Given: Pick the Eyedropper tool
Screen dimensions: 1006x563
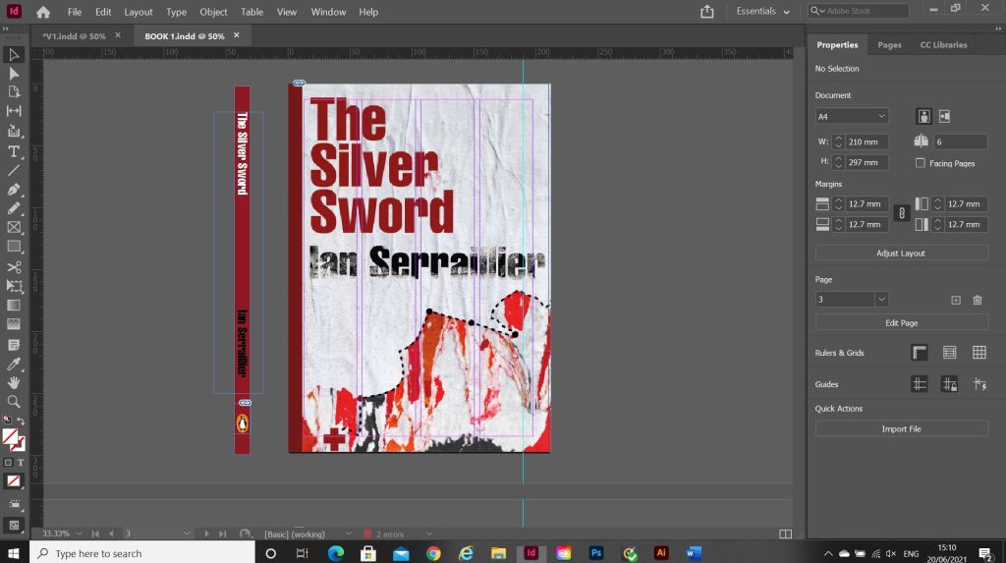Looking at the screenshot, I should coord(14,364).
